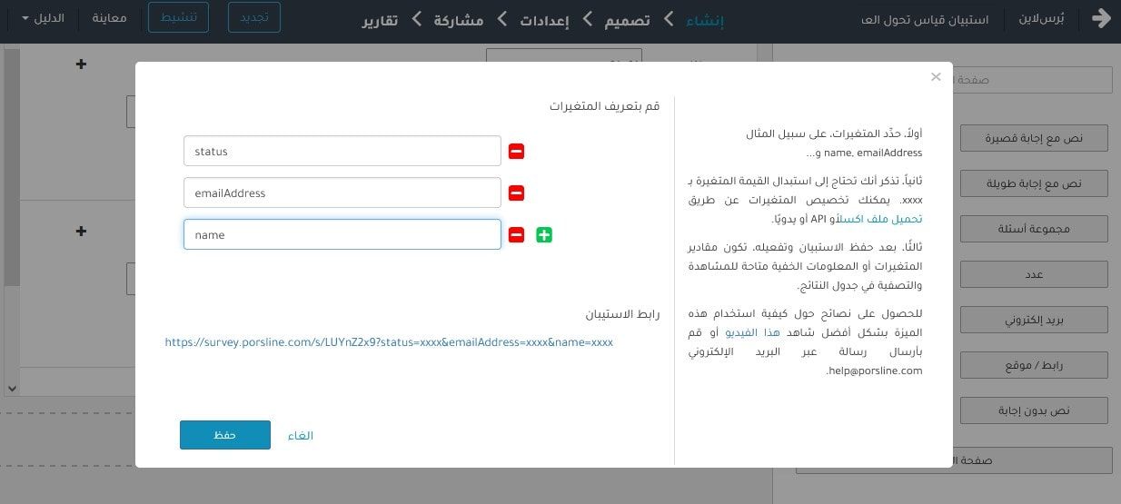Remove the name variable with minus icon

(x=516, y=235)
